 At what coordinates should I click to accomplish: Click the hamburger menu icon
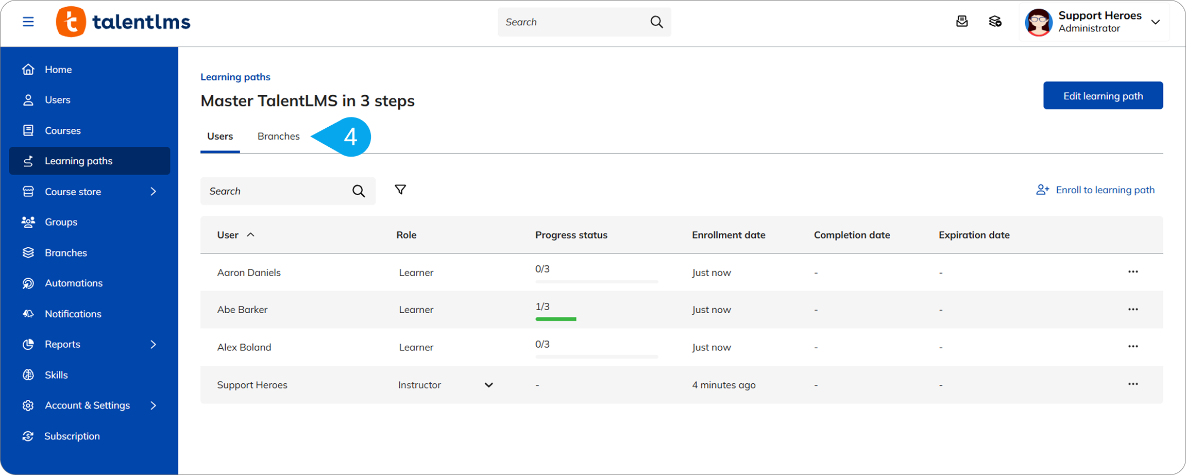pos(28,22)
